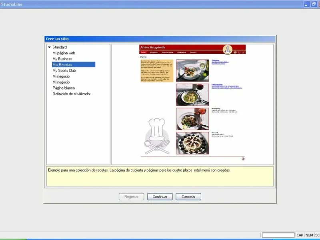The width and height of the screenshot is (320, 240).
Task: Pick the Mis Recetas template
Action: pyautogui.click(x=74, y=64)
